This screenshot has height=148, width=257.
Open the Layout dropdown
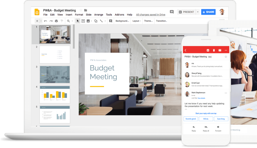tap(137, 21)
